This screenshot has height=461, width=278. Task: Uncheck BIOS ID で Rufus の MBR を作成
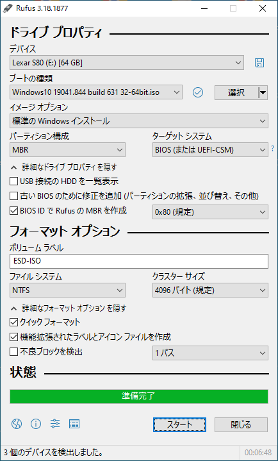coord(13,210)
